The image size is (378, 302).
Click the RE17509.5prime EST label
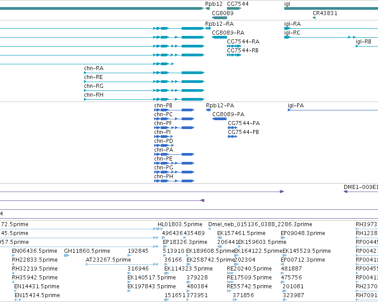[x=249, y=278]
